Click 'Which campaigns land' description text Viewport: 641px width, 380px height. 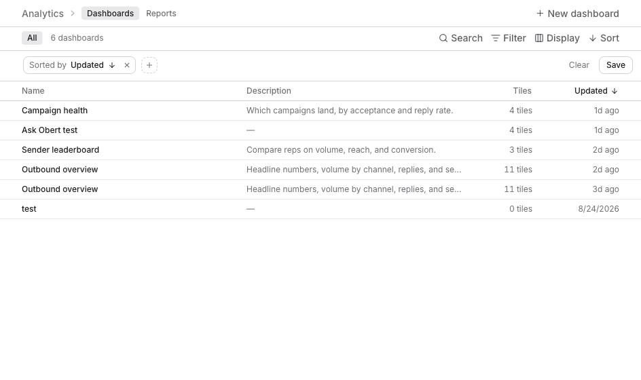pyautogui.click(x=350, y=111)
